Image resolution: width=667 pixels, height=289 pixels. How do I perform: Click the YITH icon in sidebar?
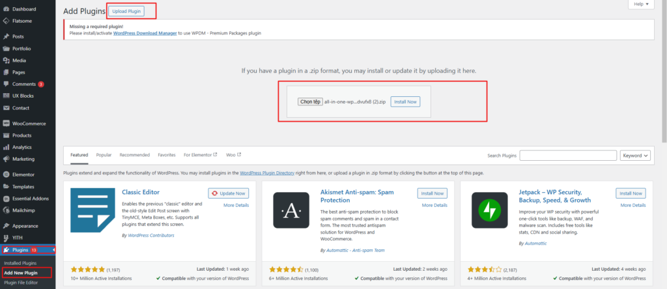pos(6,238)
